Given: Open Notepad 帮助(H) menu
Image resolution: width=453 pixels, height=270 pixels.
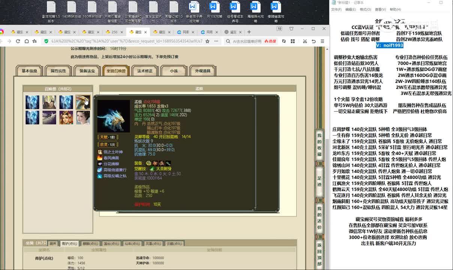Looking at the screenshot, I should pos(395,10).
